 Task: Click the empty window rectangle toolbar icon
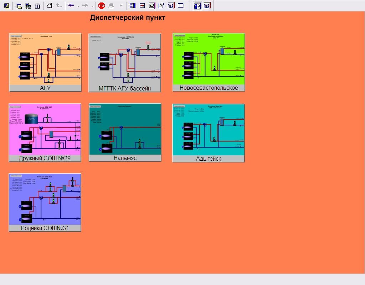(181, 6)
